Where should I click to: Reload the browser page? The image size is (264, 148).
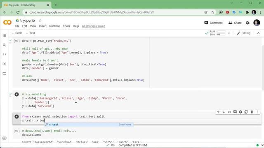tap(18, 12)
